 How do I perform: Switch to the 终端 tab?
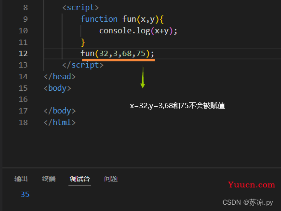[x=49, y=179]
